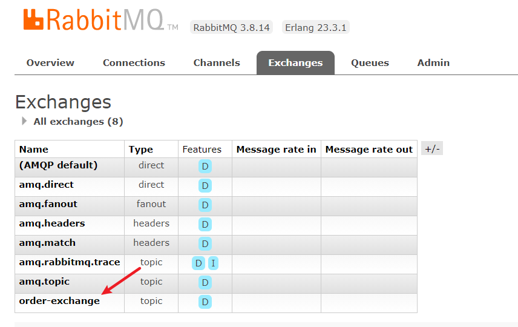Sort by the Type column header
Viewport: 518px width, 327px height.
[141, 150]
